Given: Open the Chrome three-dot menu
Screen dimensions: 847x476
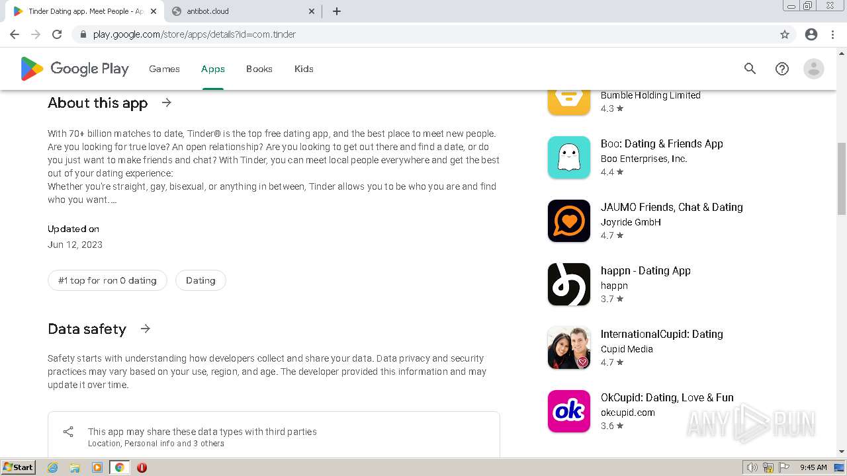Looking at the screenshot, I should [832, 34].
